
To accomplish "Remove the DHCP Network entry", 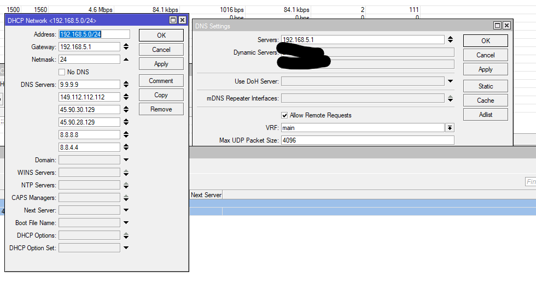I will pos(161,109).
